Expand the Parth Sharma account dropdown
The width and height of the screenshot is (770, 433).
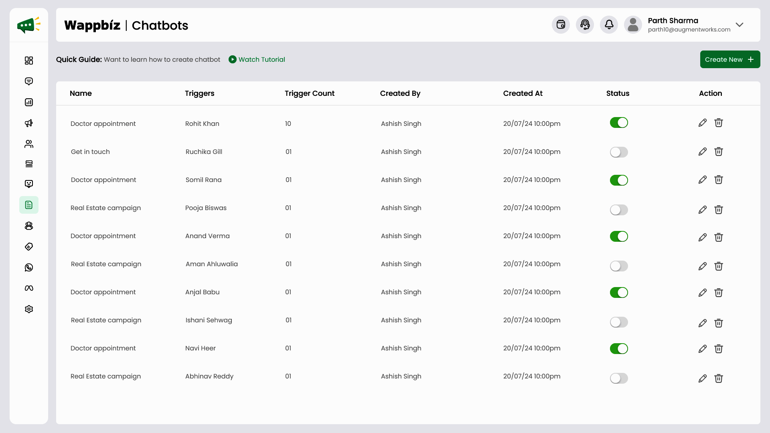740,25
